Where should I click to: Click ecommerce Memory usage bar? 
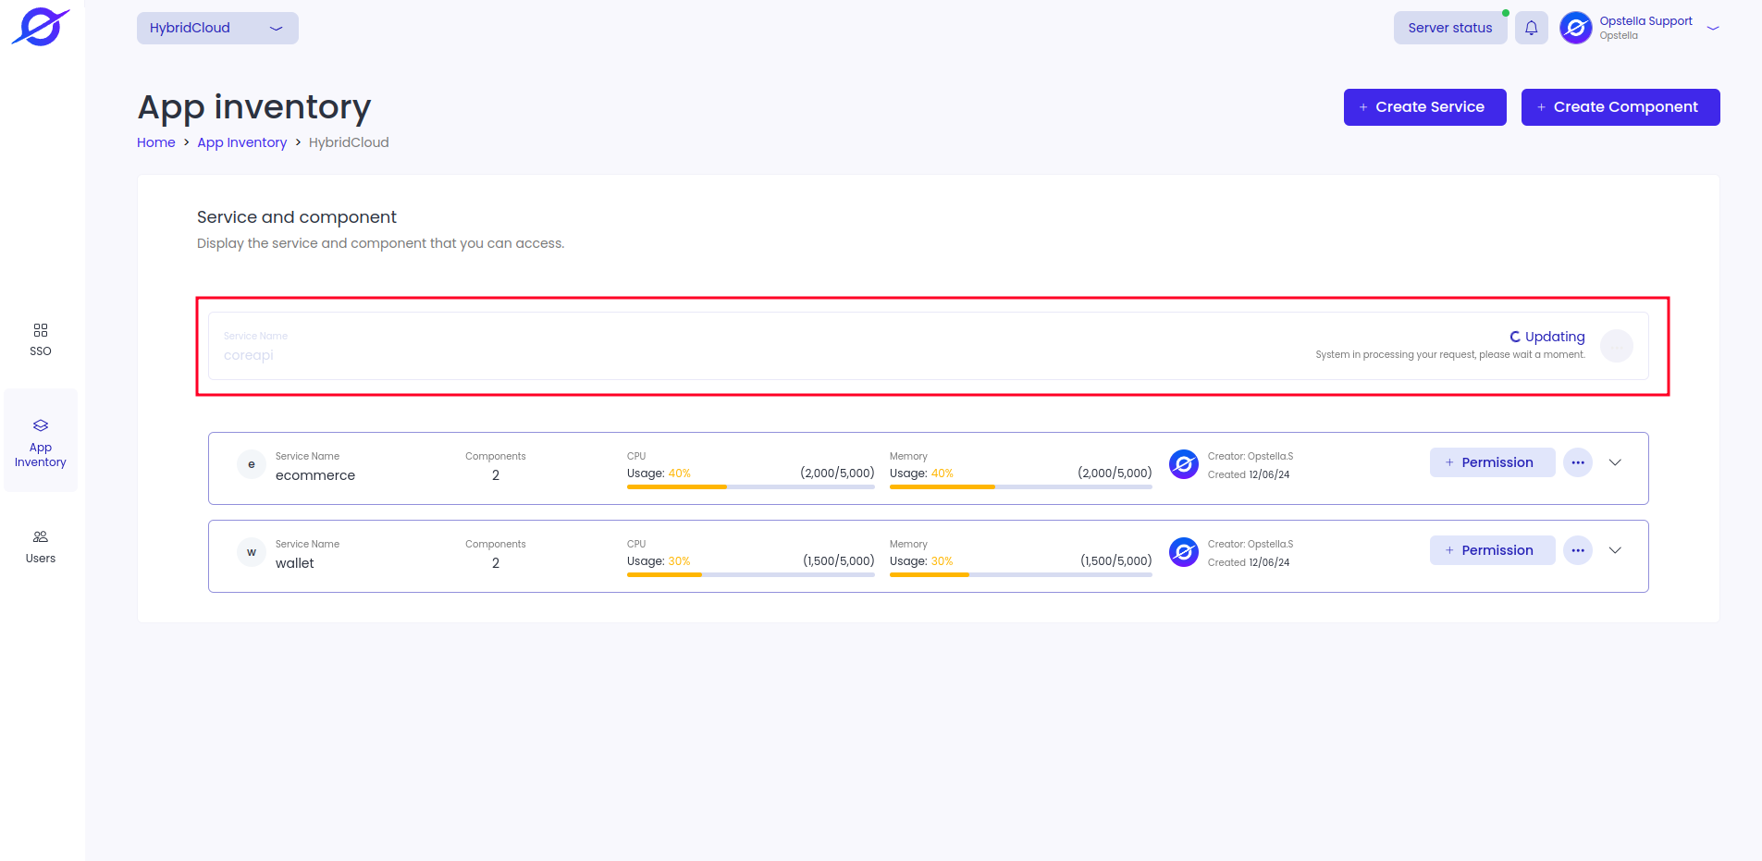pos(1021,486)
